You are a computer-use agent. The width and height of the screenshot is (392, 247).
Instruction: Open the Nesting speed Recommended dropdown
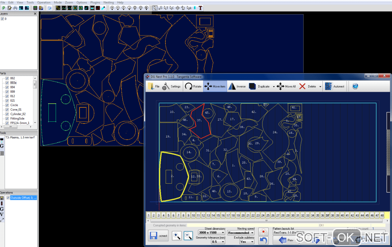(x=241, y=233)
